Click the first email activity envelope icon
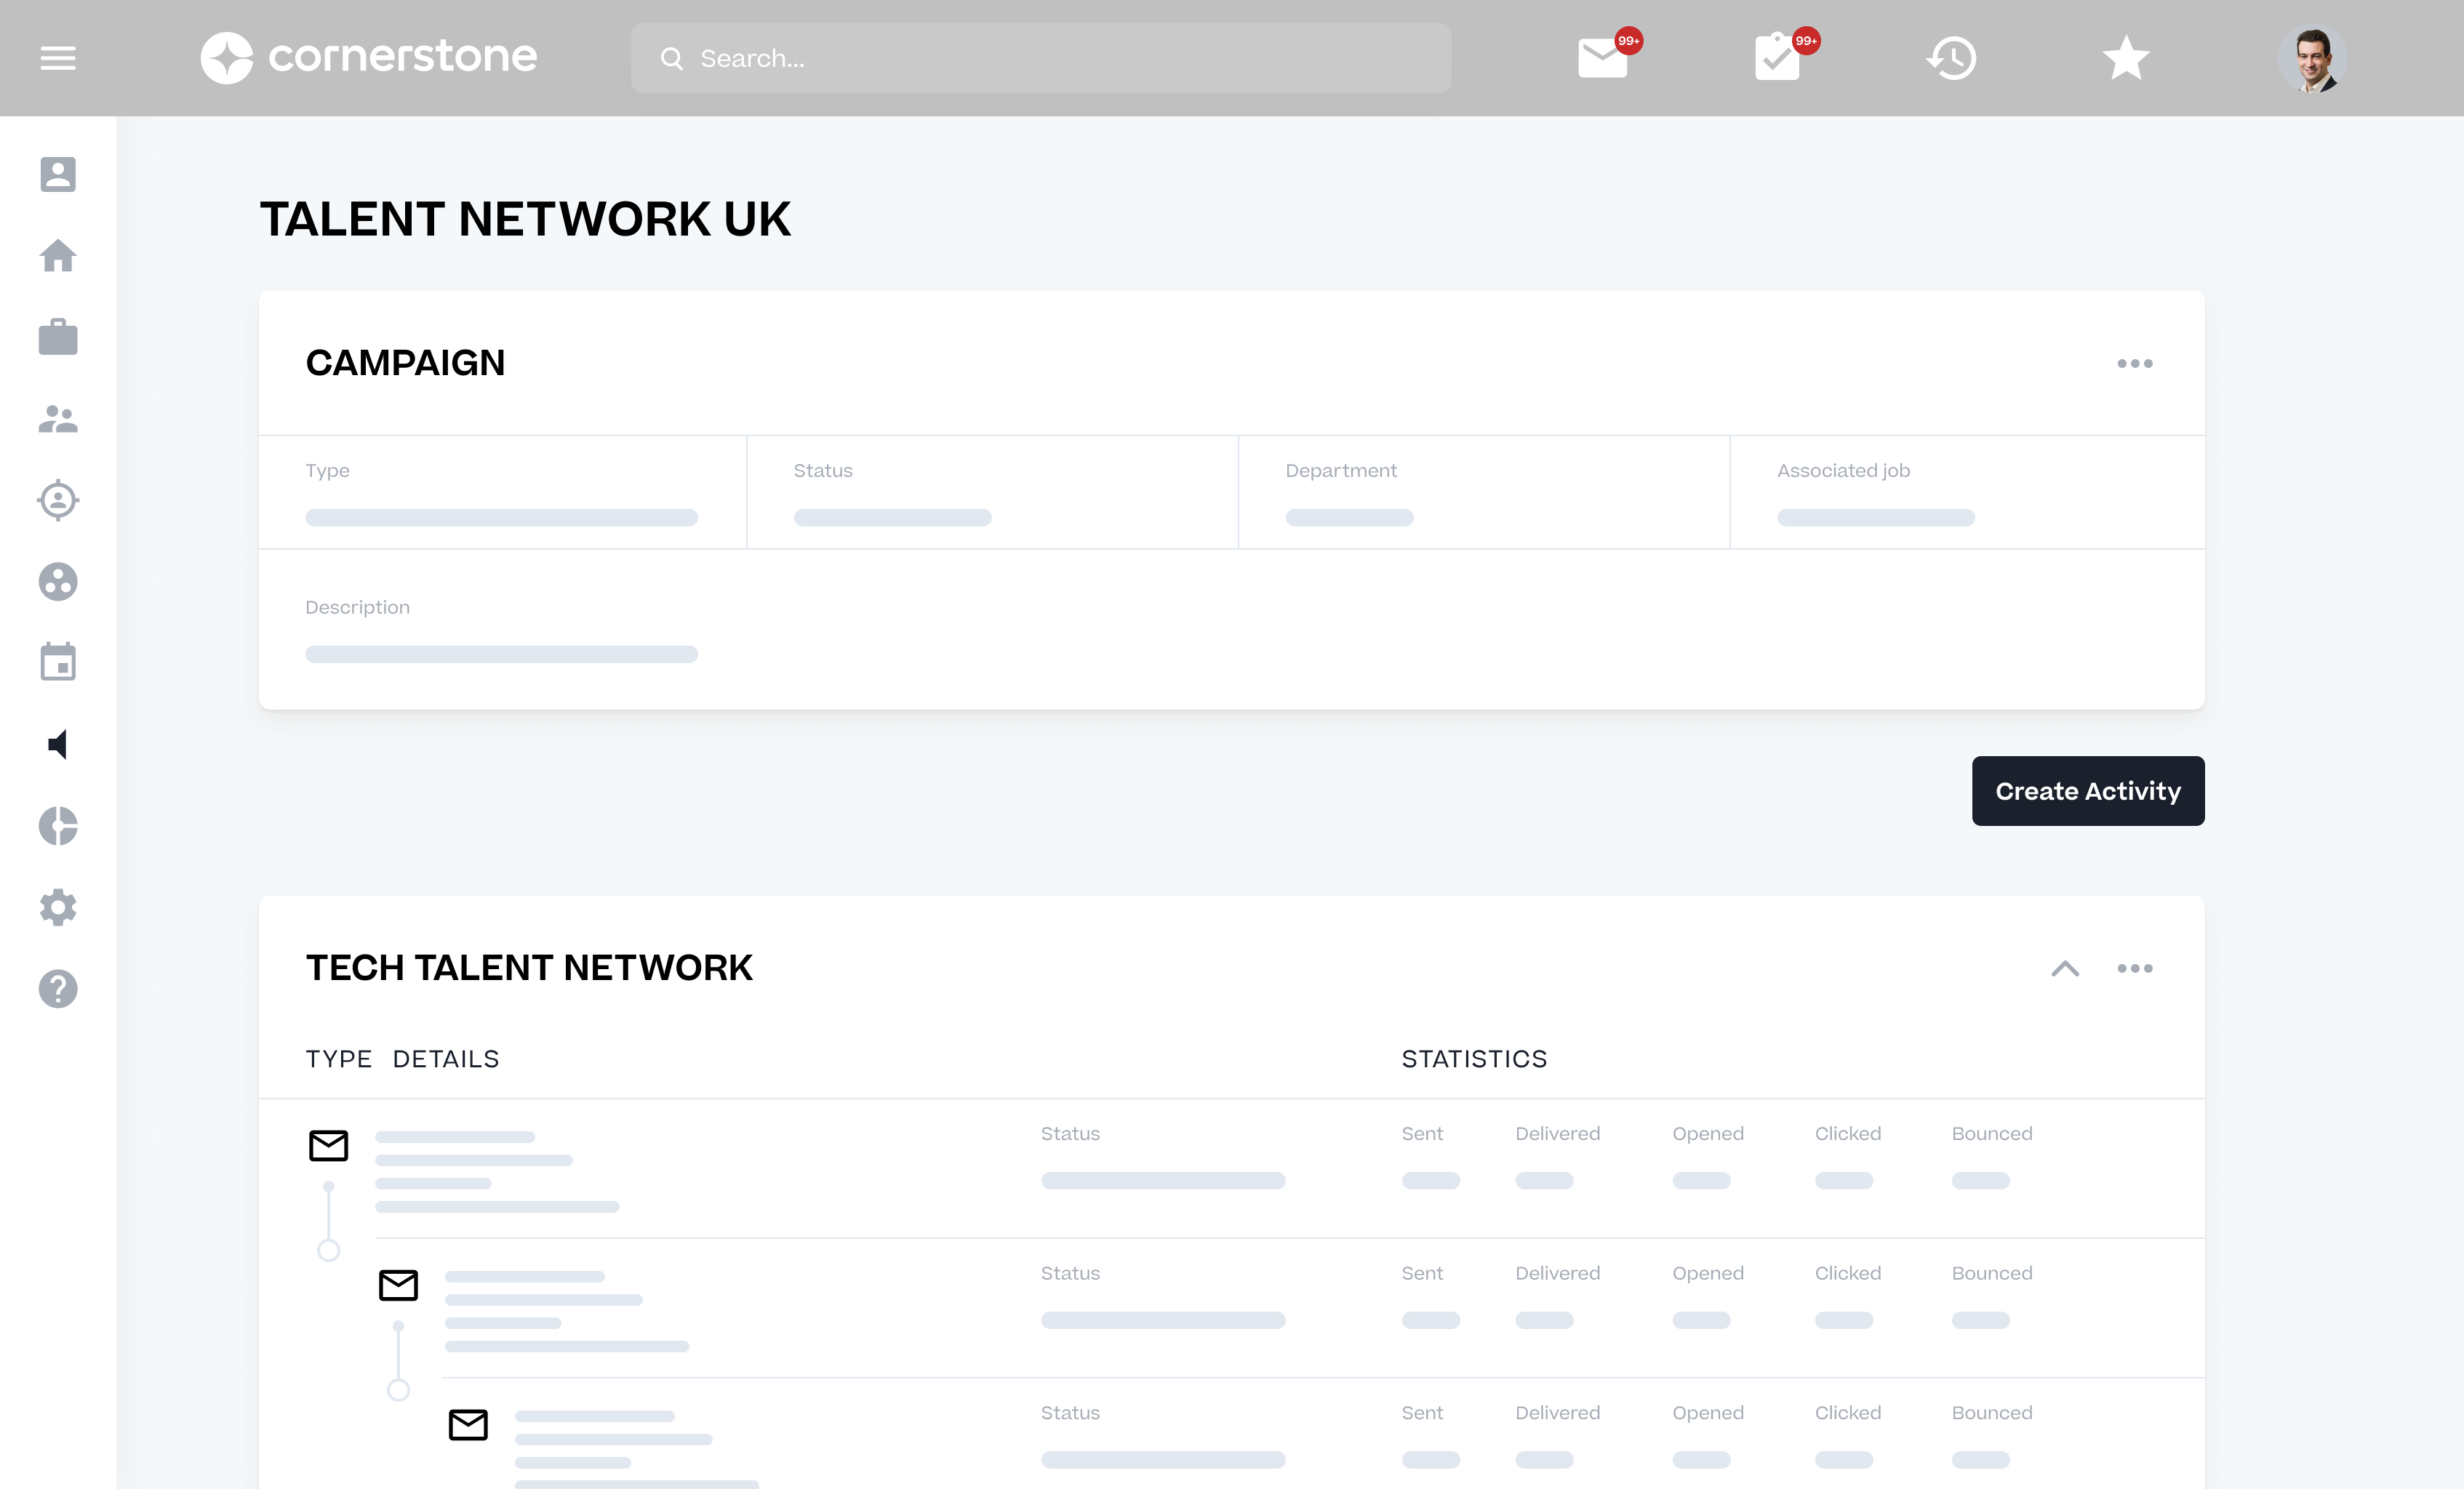 coord(328,1145)
